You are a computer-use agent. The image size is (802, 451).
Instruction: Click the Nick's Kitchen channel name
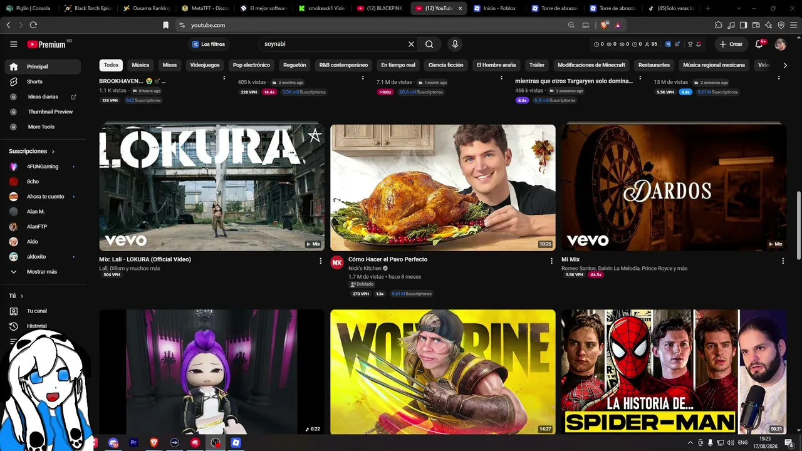(365, 268)
